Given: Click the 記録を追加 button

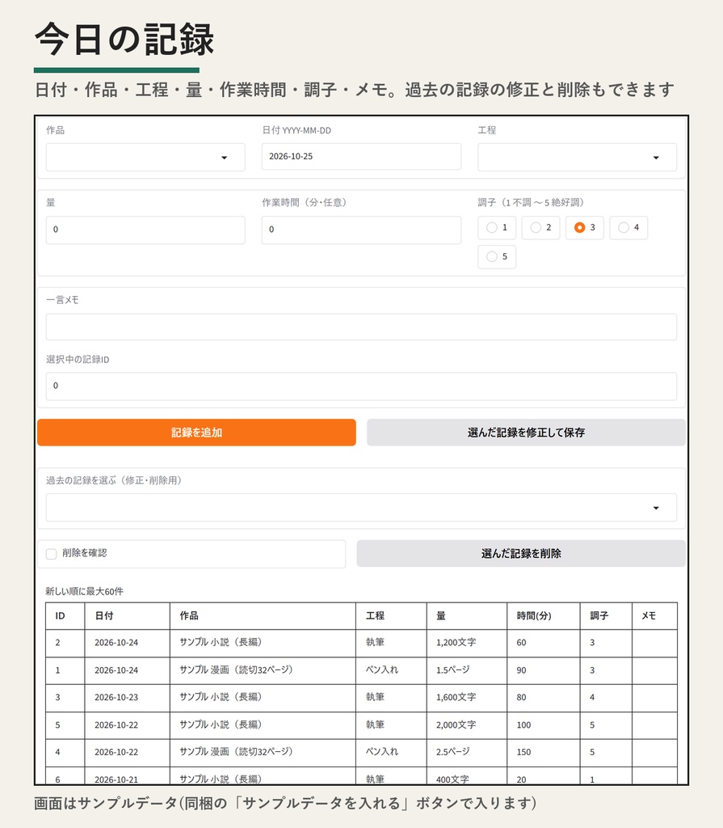Looking at the screenshot, I should coord(196,433).
